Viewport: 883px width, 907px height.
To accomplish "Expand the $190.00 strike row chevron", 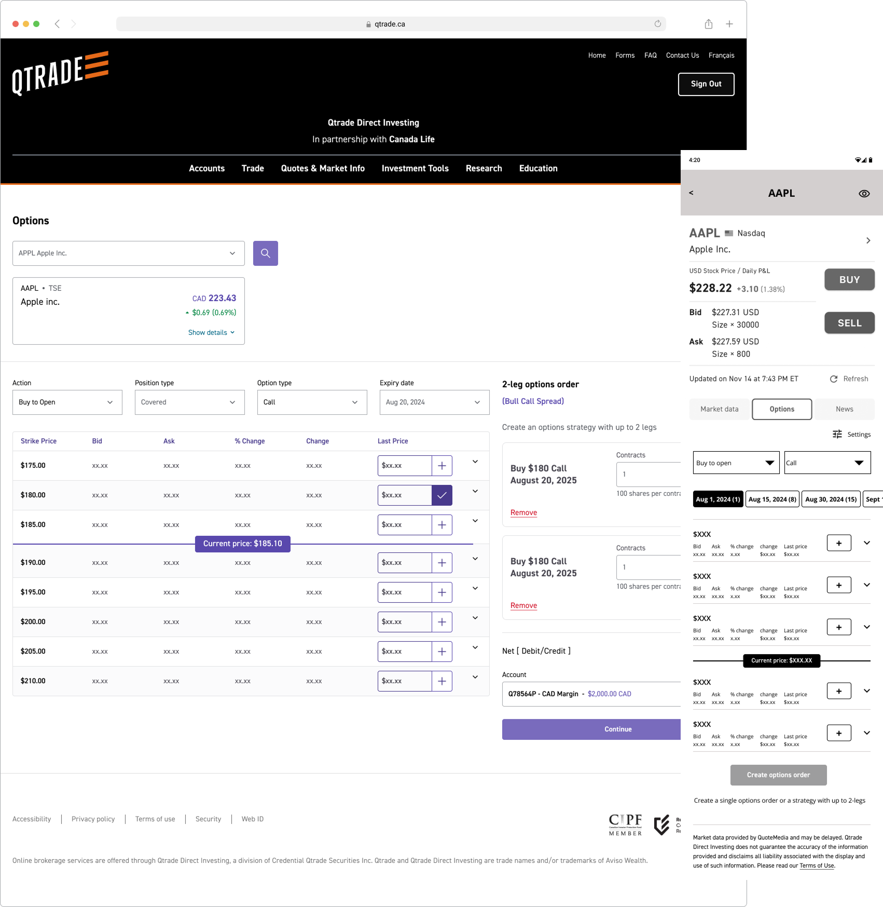I will tap(474, 559).
